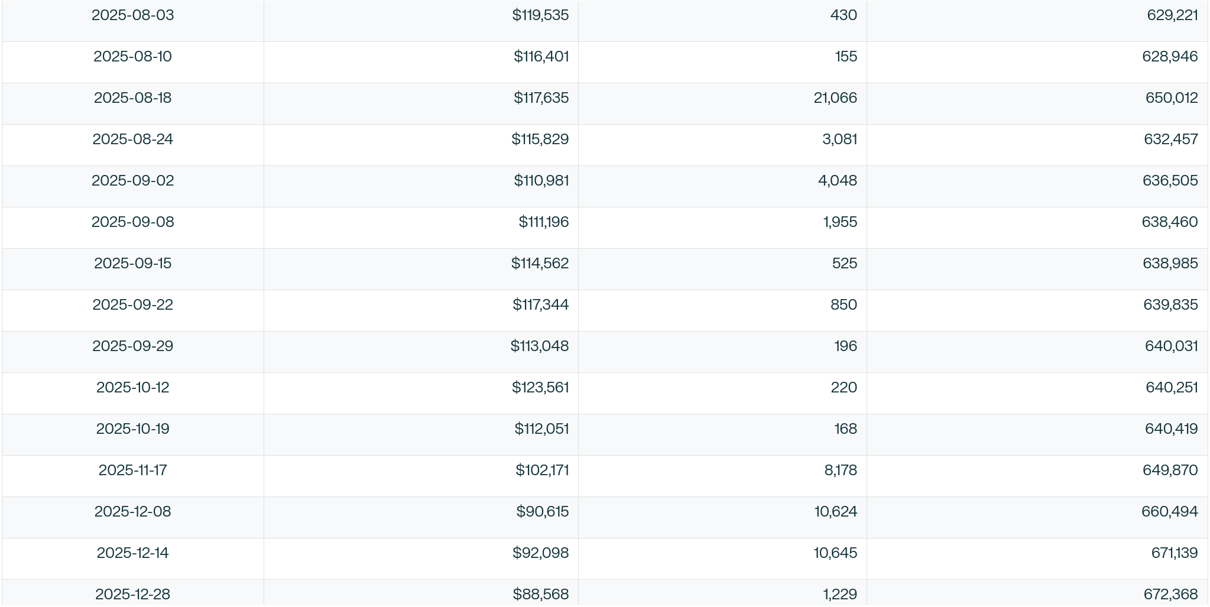
Task: Click the 2025-08-03 date cell
Action: pyautogui.click(x=132, y=15)
